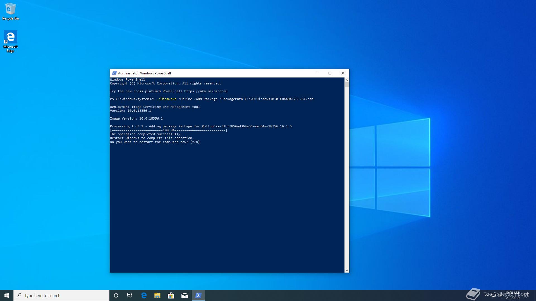Image resolution: width=536 pixels, height=301 pixels.
Task: Launch Edge from the taskbar
Action: (x=144, y=295)
